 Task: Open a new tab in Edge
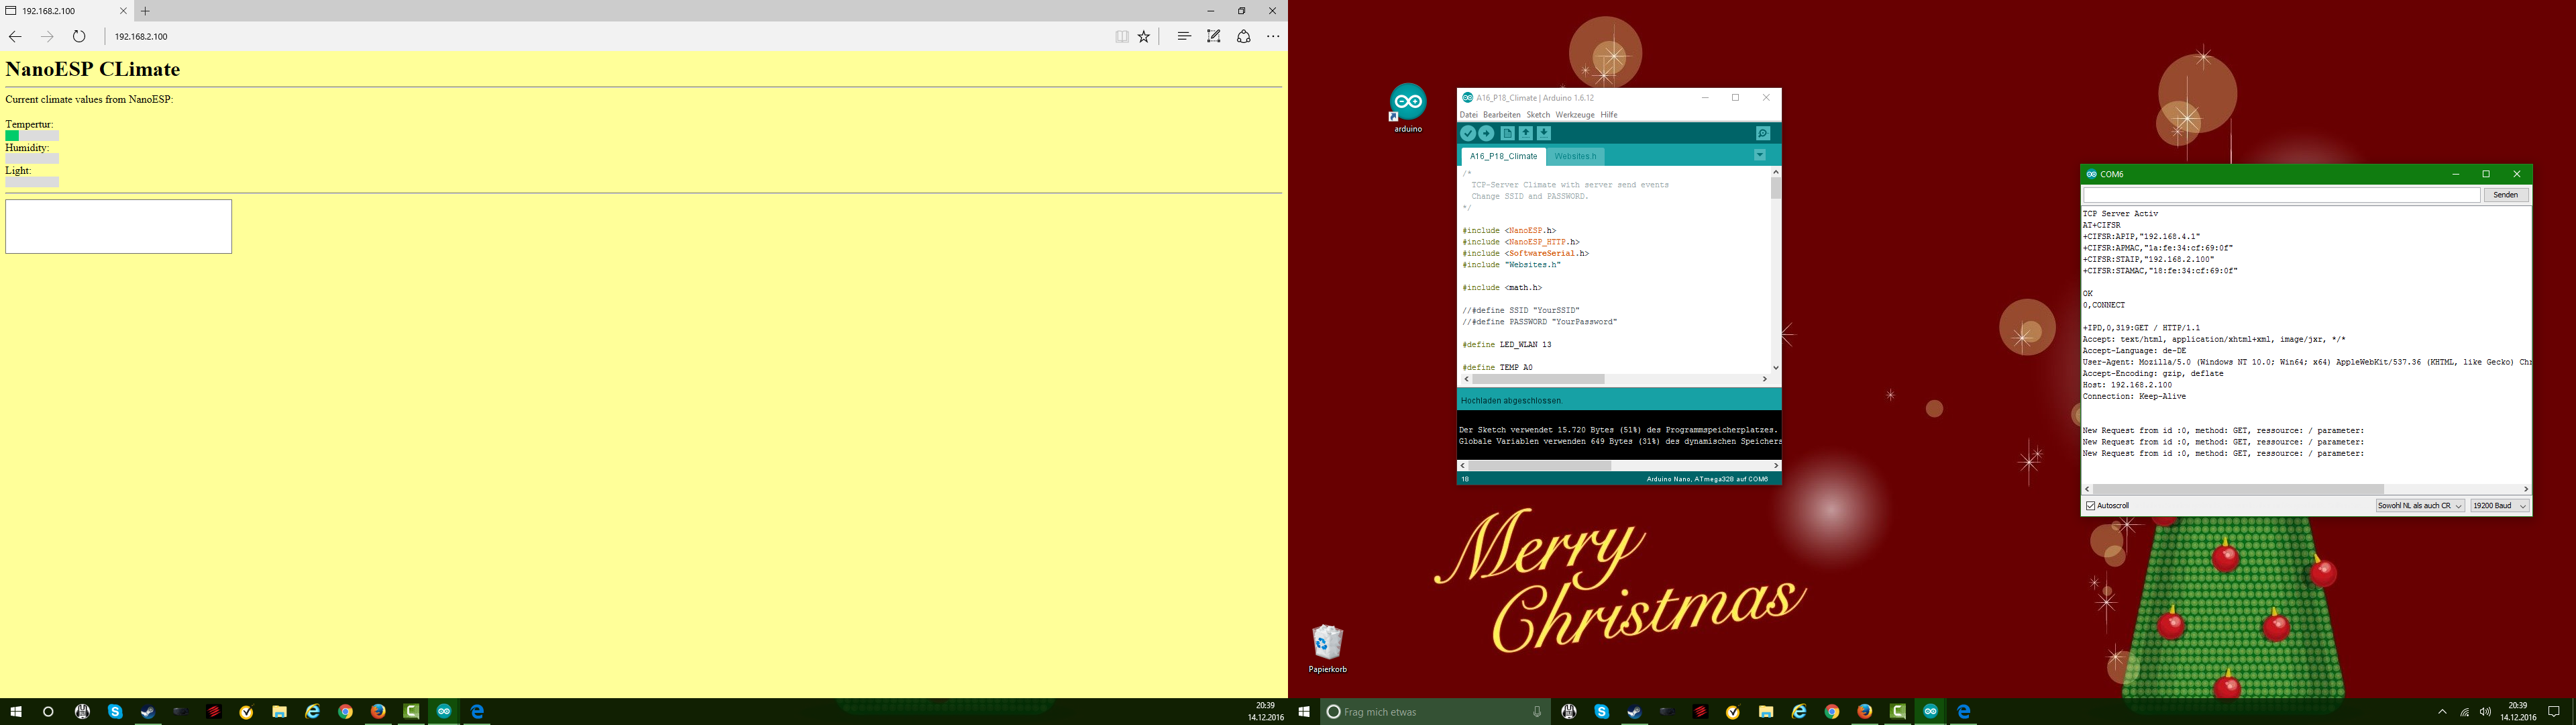click(145, 11)
